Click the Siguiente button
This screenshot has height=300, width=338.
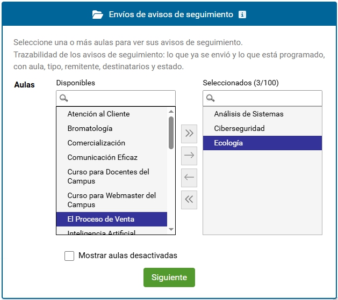point(169,277)
